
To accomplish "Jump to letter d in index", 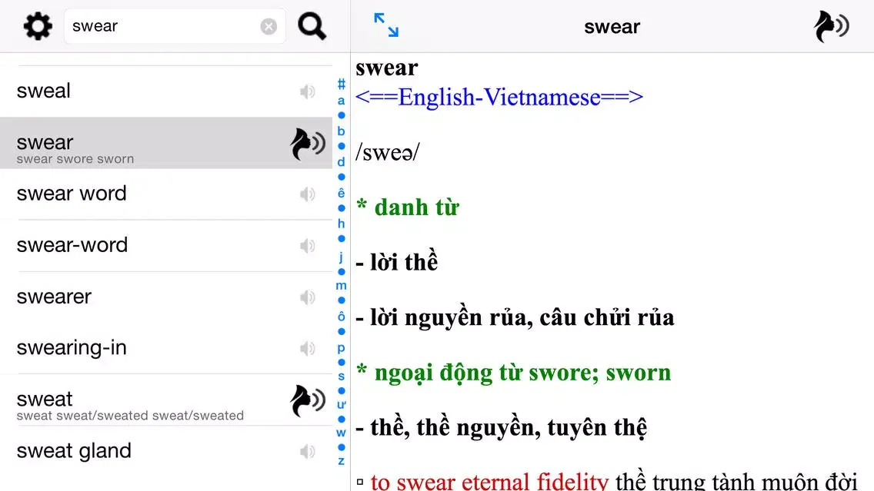I will coord(341,161).
